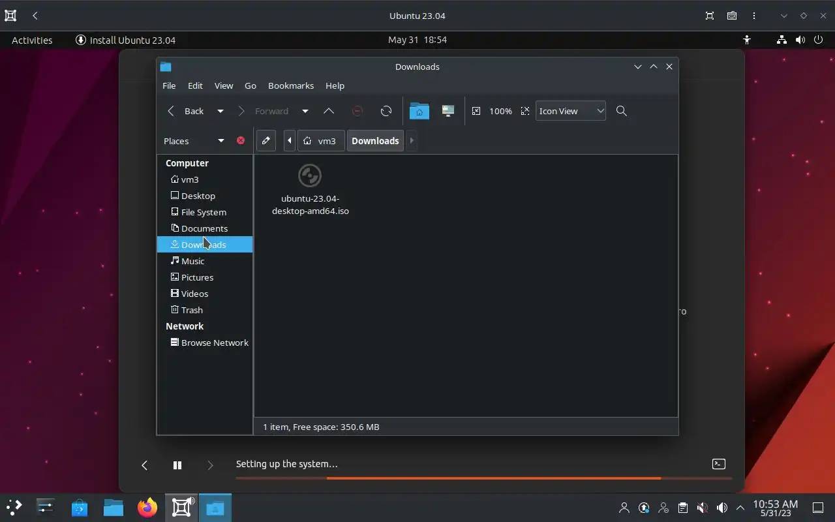Open the Discover store taskbar icon
The image size is (835, 522).
pyautogui.click(x=80, y=507)
